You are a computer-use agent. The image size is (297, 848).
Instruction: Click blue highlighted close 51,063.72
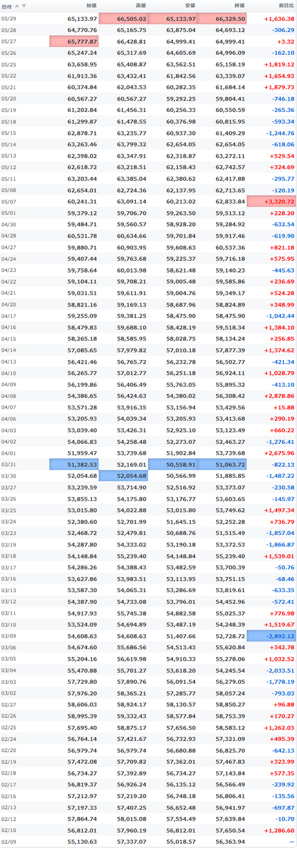(x=222, y=464)
